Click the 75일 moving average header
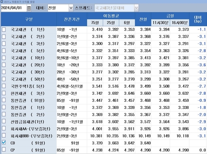This screenshot has width=207, height=154. pos(95,23)
